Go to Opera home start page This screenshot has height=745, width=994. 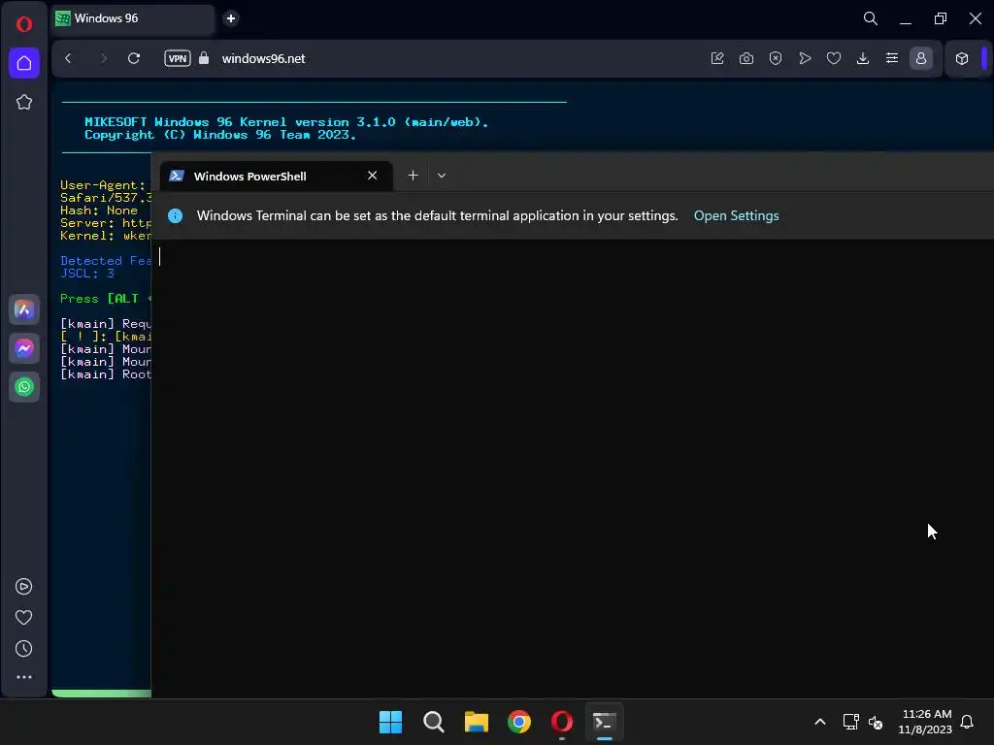click(x=24, y=63)
